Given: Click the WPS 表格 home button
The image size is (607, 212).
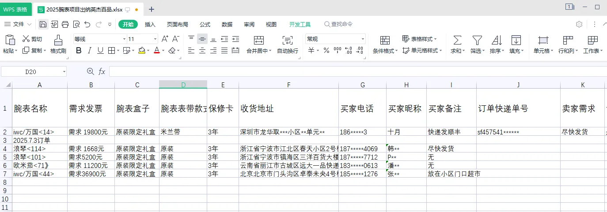Looking at the screenshot, I should point(15,9).
